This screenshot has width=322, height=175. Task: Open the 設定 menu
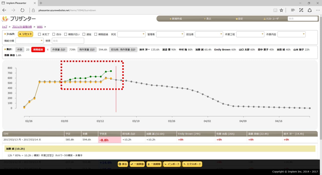click(239, 19)
